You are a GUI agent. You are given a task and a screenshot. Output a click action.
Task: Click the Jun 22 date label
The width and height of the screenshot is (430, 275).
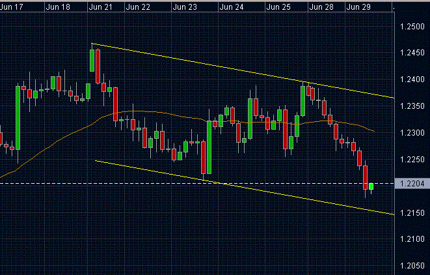pyautogui.click(x=138, y=7)
